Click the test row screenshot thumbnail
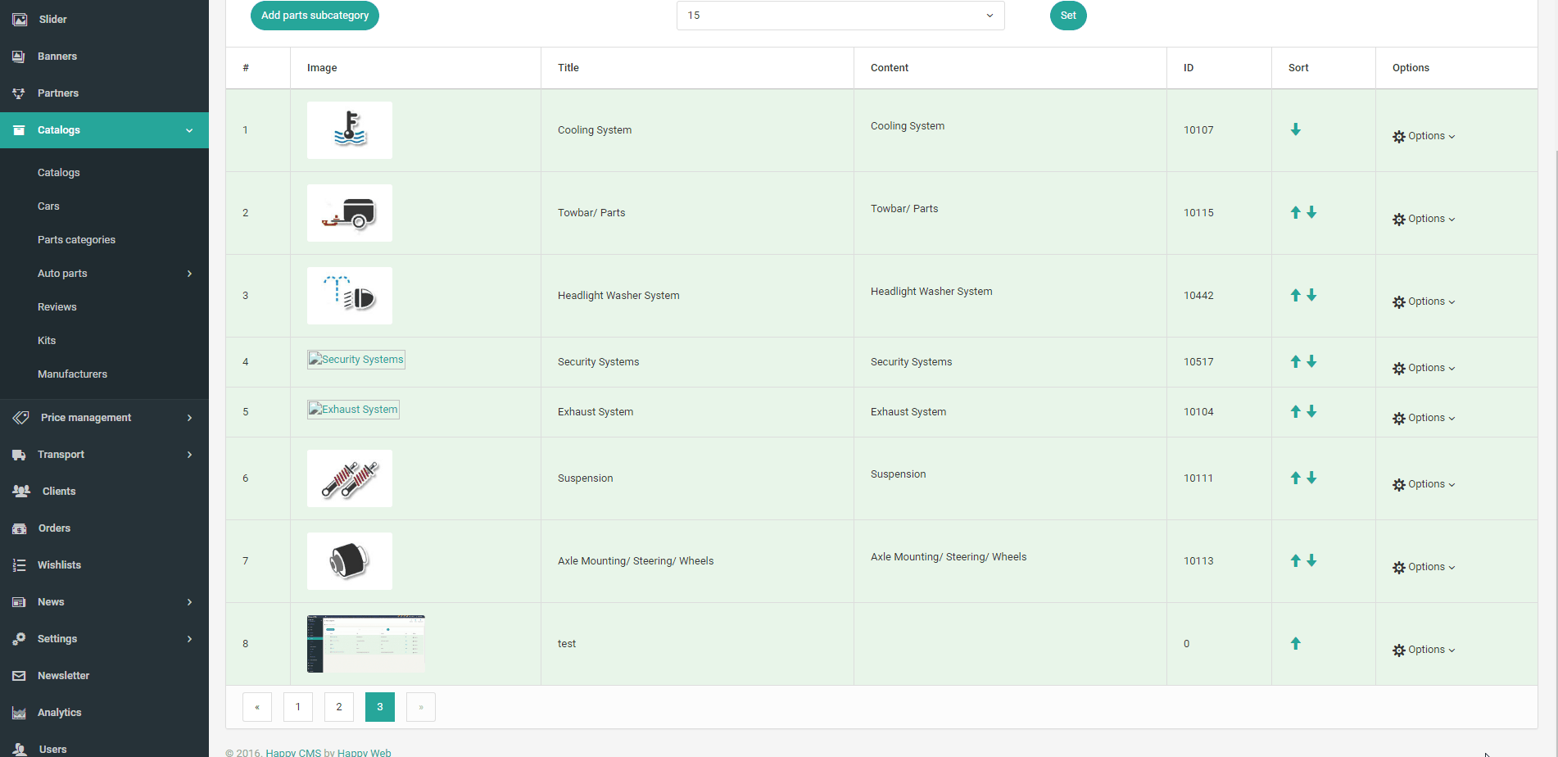 coord(366,644)
